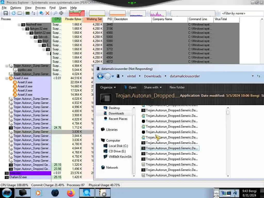
Task: Select the xoptiloc.exe process
Action: pyautogui.click(x=24, y=70)
